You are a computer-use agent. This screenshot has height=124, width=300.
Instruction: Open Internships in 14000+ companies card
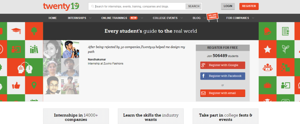pos(76,116)
